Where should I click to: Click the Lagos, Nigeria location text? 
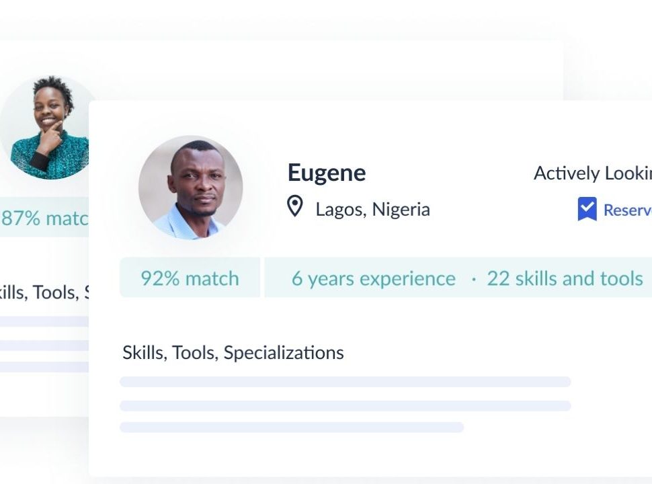(372, 209)
